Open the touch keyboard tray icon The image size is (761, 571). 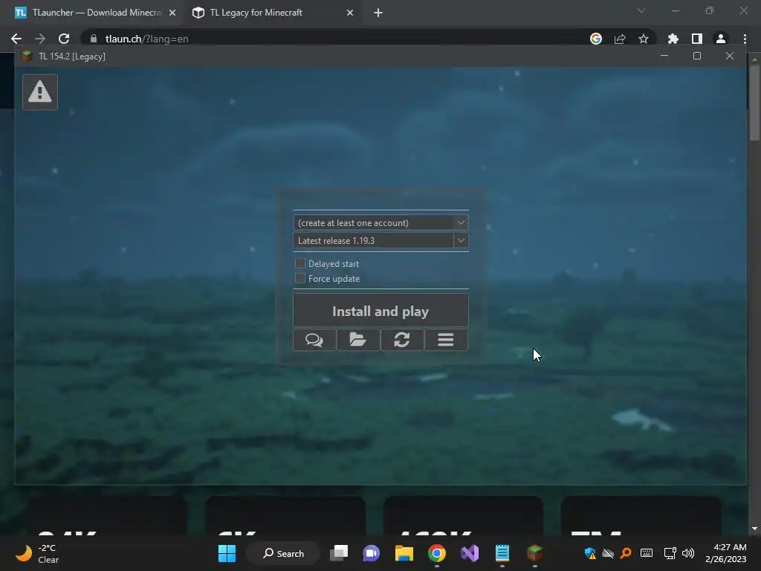coord(647,553)
